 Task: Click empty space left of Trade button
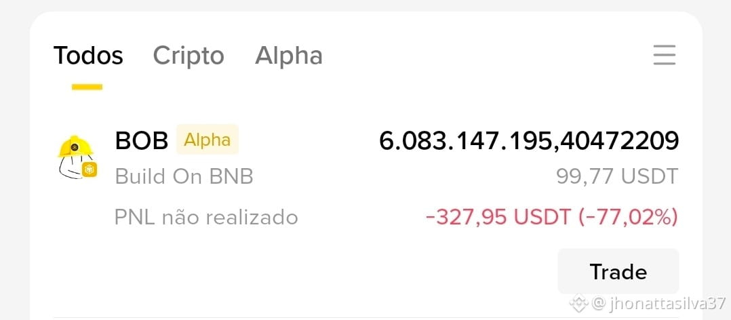[x=303, y=272]
